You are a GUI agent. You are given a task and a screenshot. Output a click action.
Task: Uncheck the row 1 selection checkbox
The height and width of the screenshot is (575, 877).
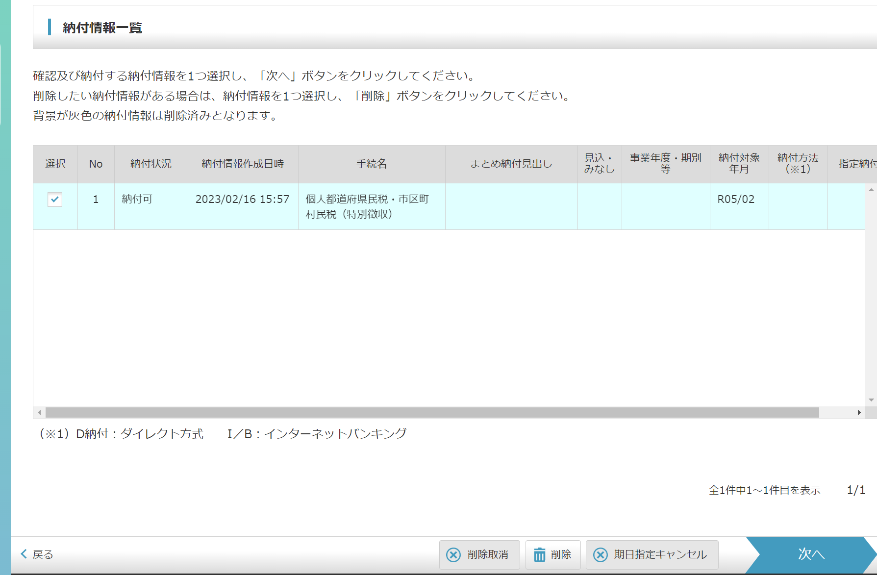coord(55,200)
